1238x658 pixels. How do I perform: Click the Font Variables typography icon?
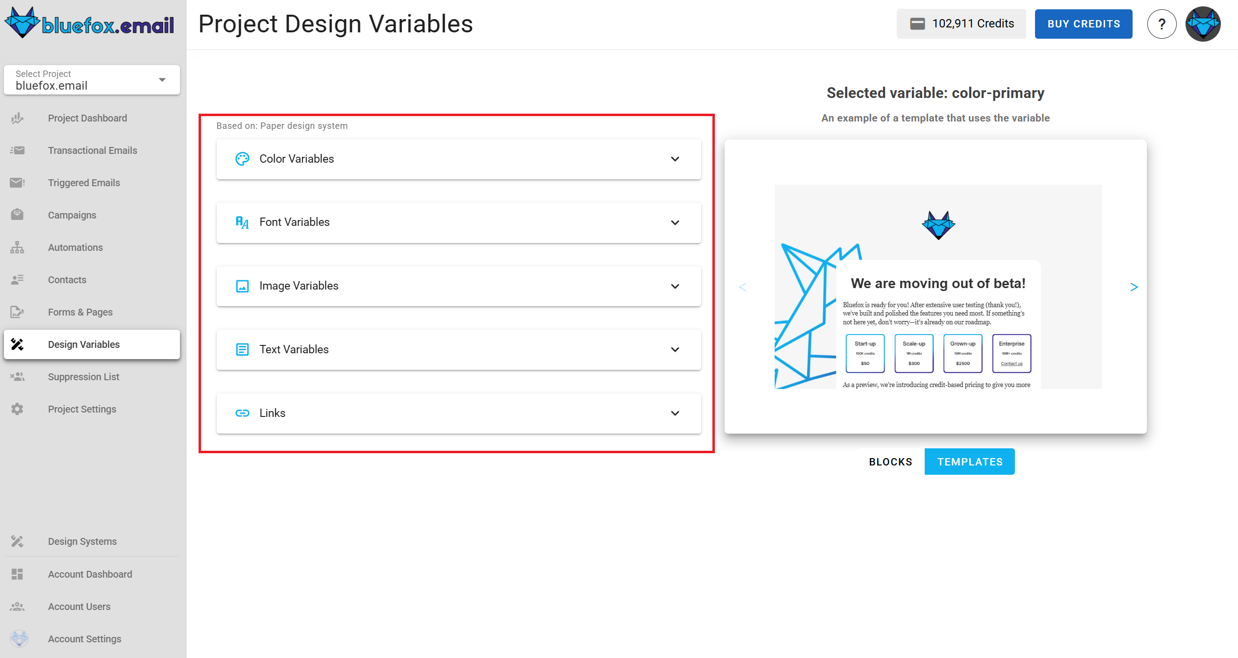click(x=243, y=222)
